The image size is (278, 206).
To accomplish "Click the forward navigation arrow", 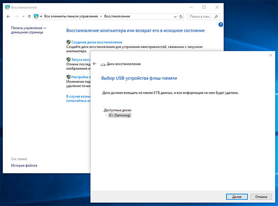I will pos(16,16).
